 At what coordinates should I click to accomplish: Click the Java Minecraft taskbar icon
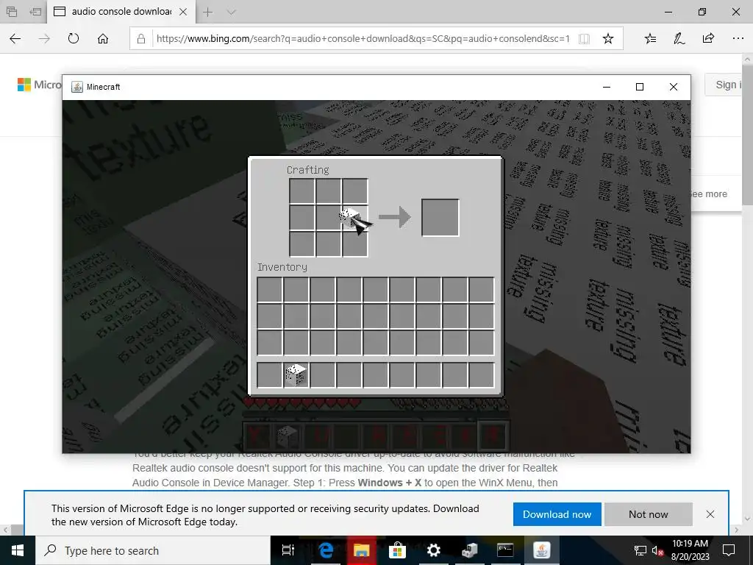point(542,550)
